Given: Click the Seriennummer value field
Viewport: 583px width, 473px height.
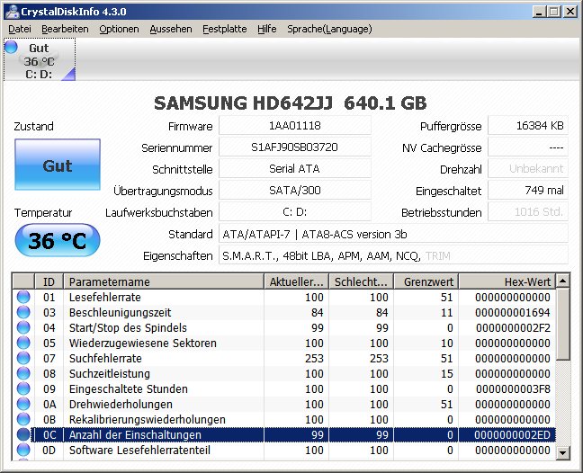Looking at the screenshot, I should [294, 147].
